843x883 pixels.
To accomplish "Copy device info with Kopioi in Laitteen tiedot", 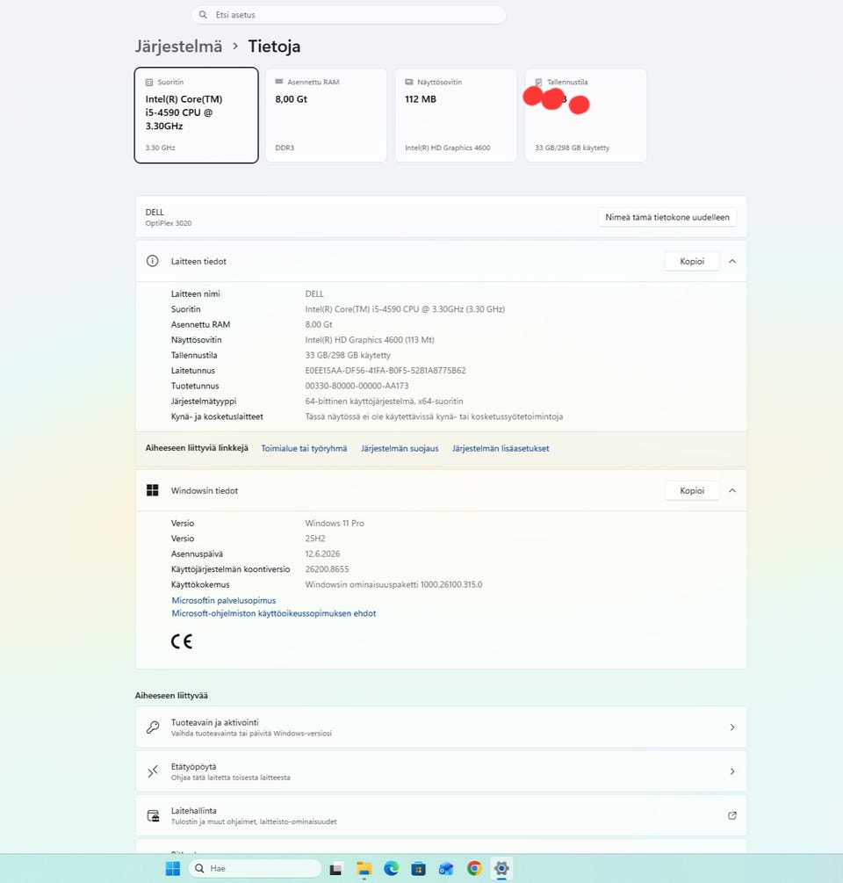I will [692, 261].
